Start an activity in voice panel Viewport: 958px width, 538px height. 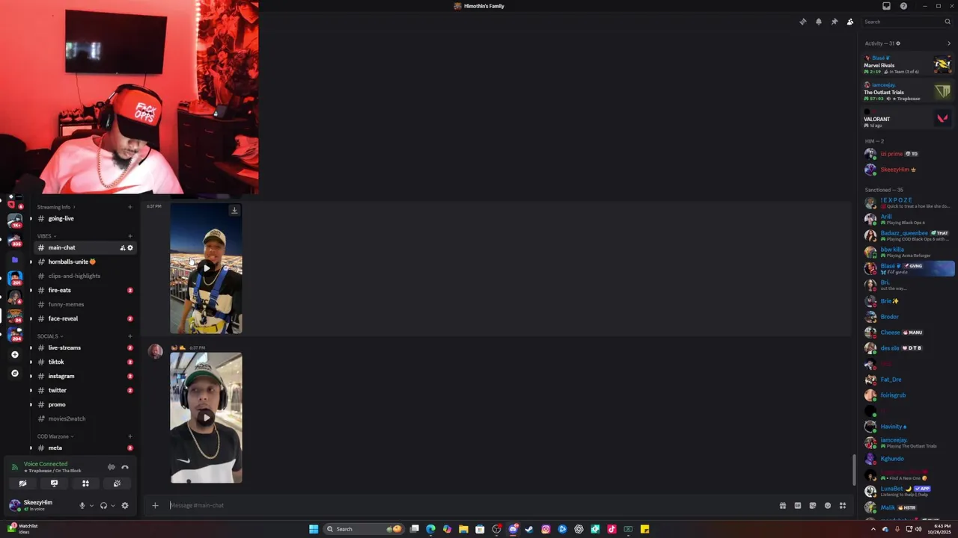[85, 483]
